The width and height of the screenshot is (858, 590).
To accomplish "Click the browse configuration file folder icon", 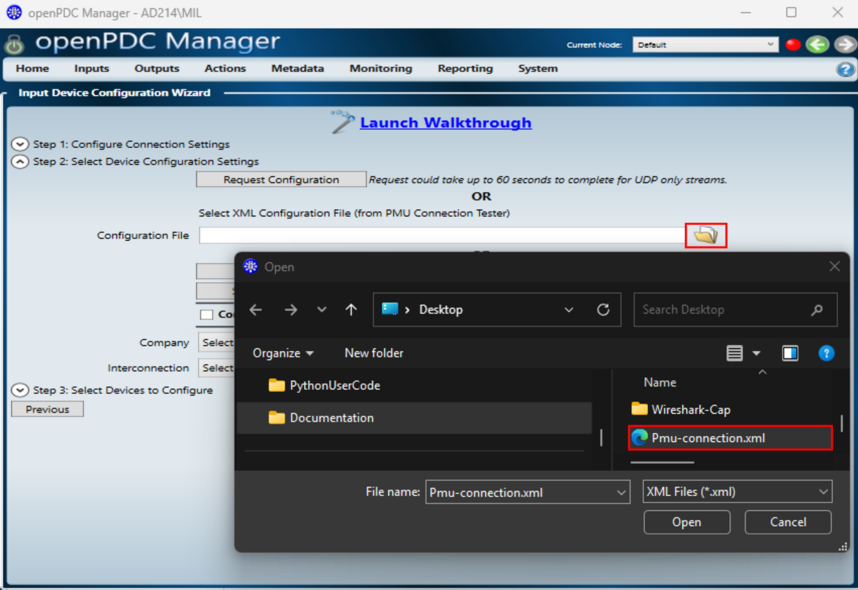I will point(706,235).
